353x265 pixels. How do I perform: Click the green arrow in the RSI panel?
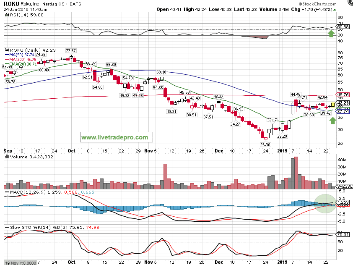(x=331, y=34)
